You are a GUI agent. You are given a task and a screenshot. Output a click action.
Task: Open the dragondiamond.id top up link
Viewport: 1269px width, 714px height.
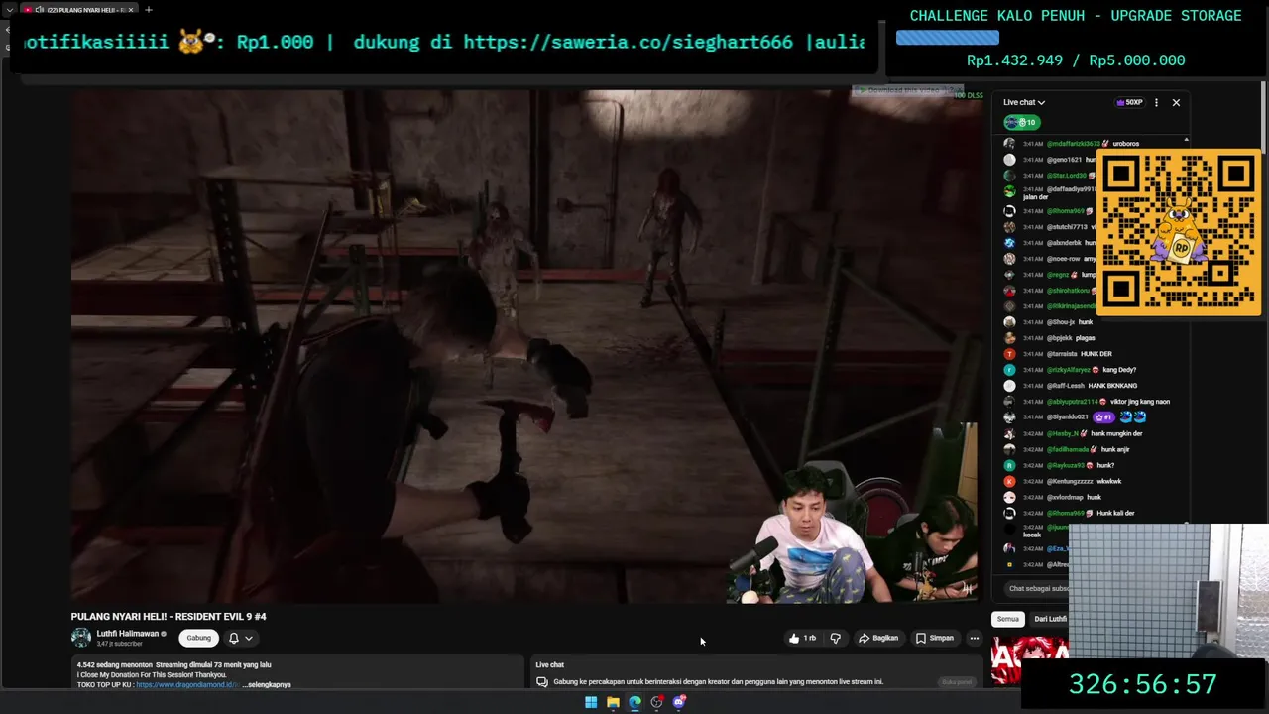[187, 684]
